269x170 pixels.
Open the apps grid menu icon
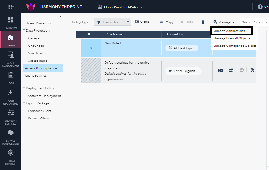(x=10, y=7)
